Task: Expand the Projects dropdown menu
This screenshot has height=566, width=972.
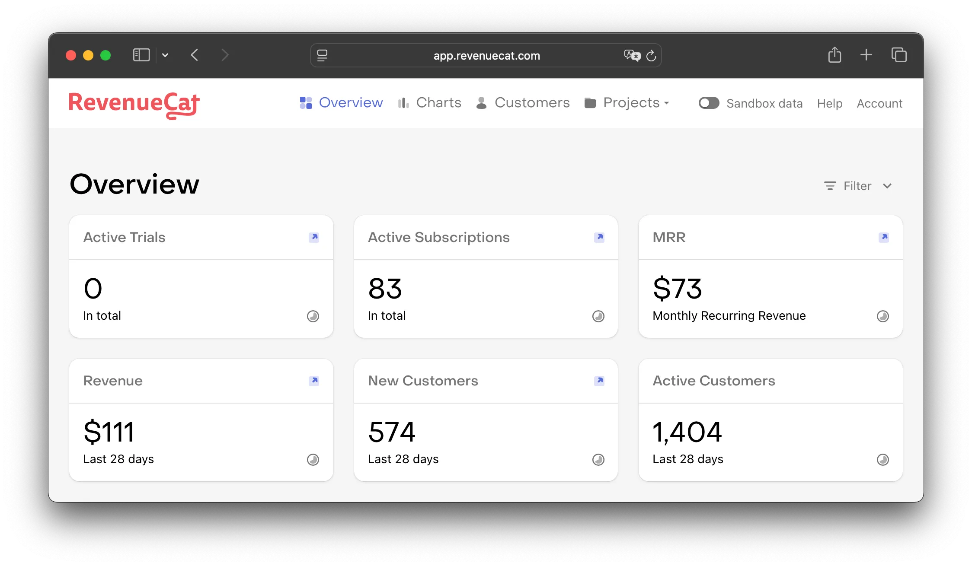Action: 627,103
